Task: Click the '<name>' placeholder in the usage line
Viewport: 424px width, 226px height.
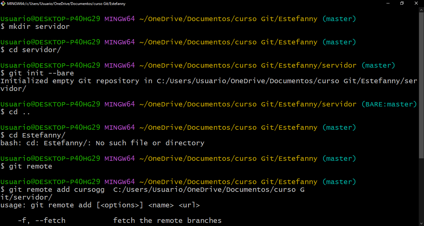Action: tap(161, 205)
